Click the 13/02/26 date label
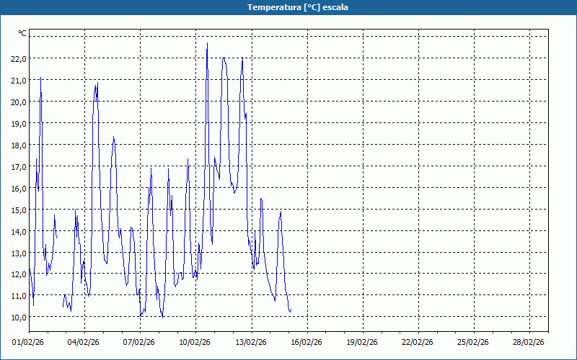Viewport: 577px width, 360px height. (251, 342)
